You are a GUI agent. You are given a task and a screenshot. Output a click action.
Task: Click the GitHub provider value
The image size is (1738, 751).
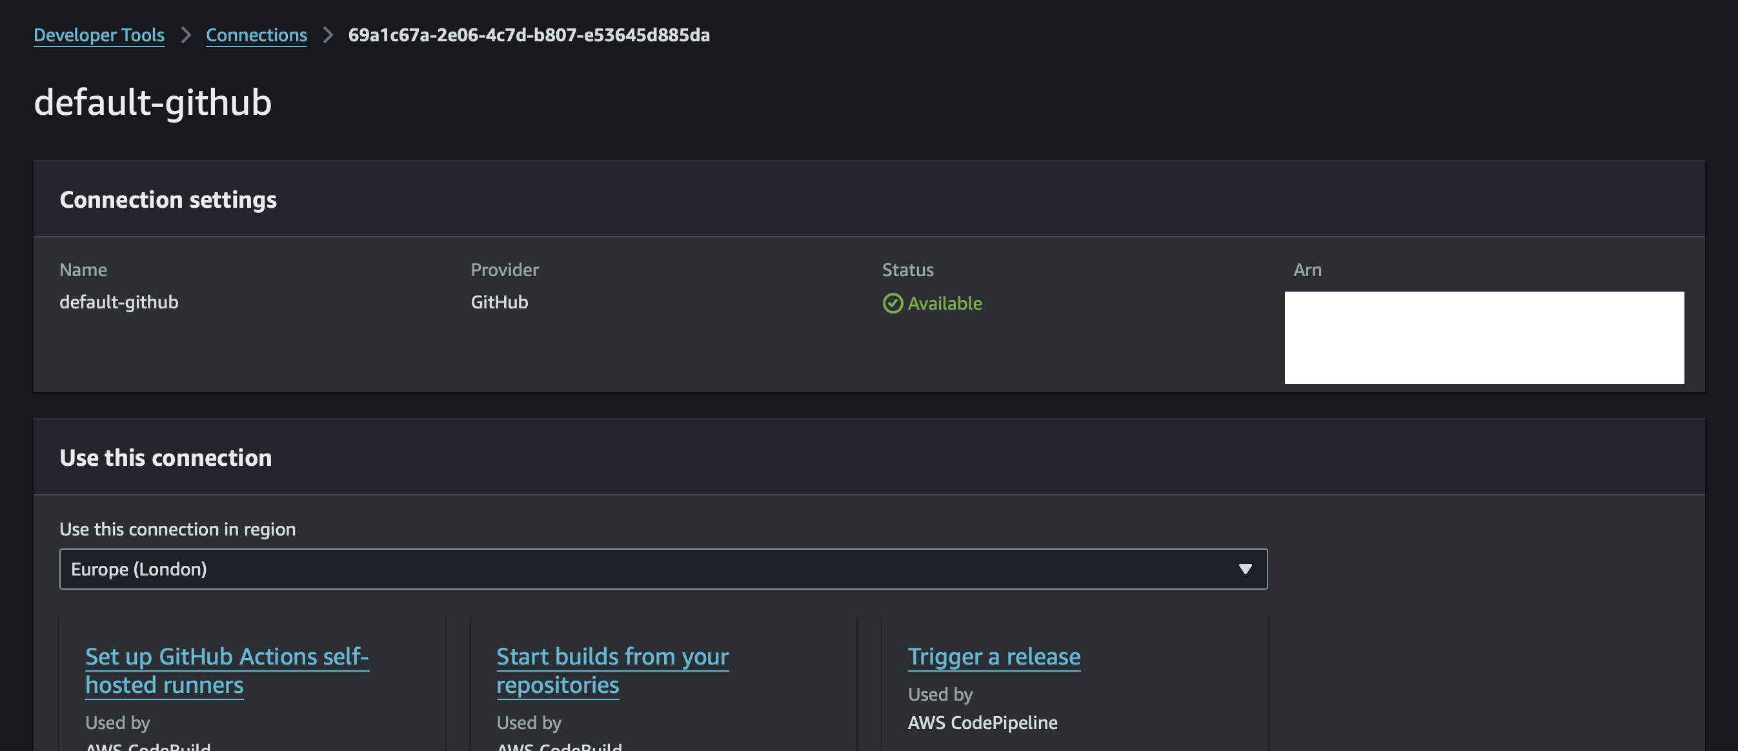point(500,303)
